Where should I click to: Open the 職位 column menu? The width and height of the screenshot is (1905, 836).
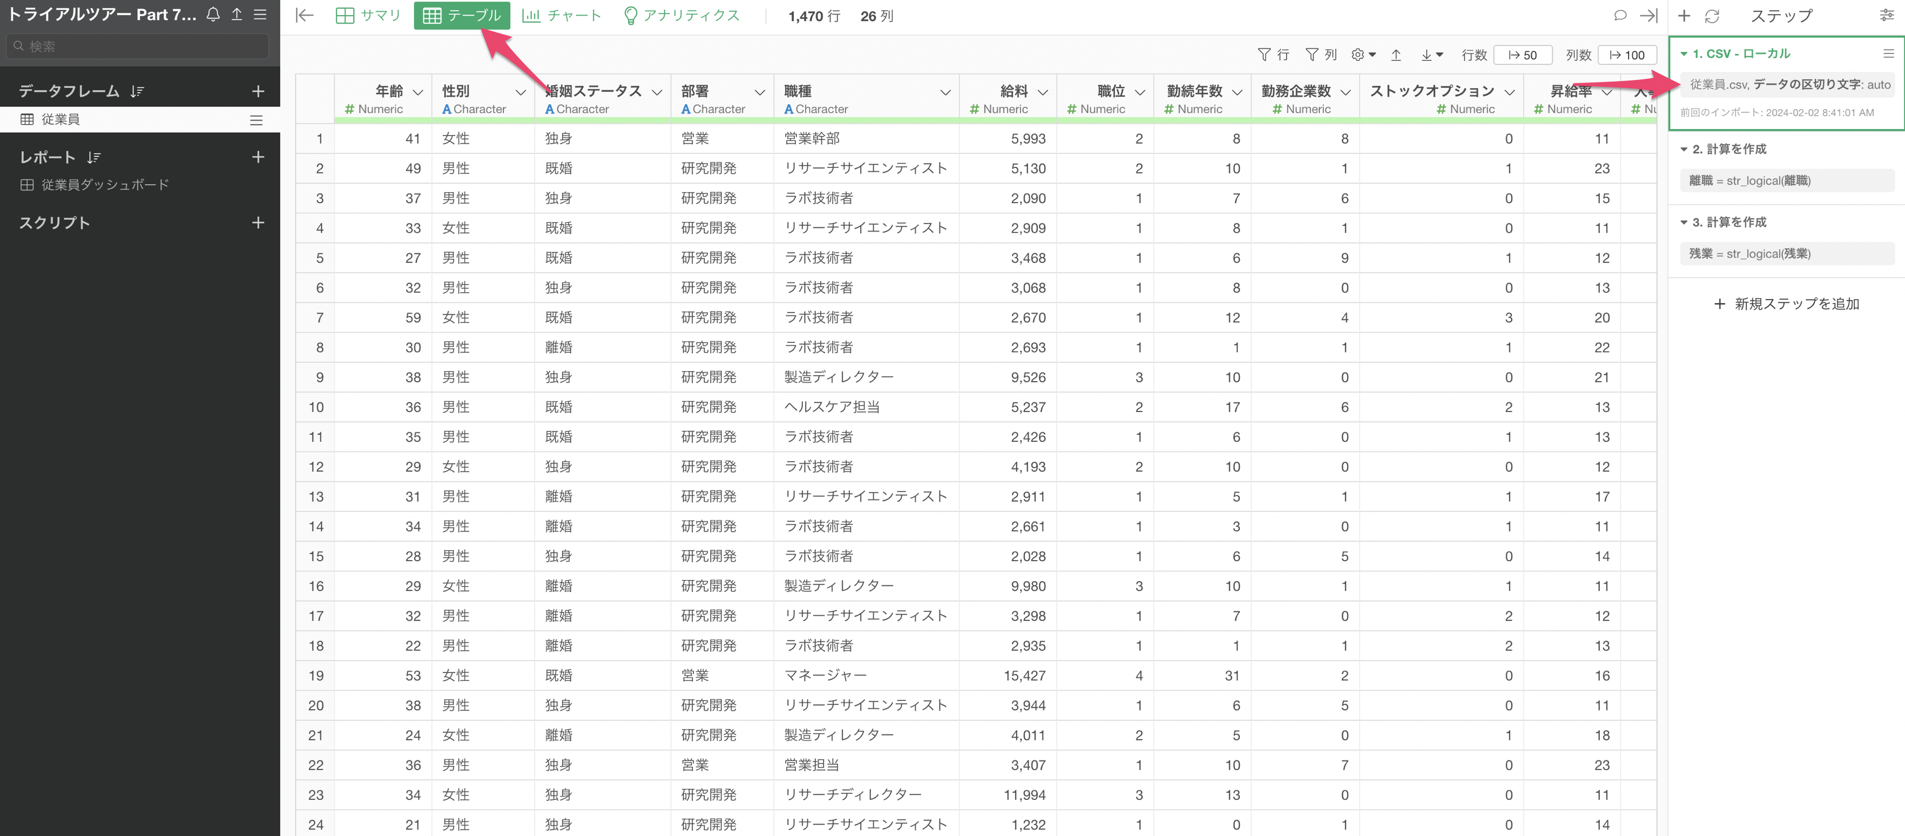[x=1139, y=92]
